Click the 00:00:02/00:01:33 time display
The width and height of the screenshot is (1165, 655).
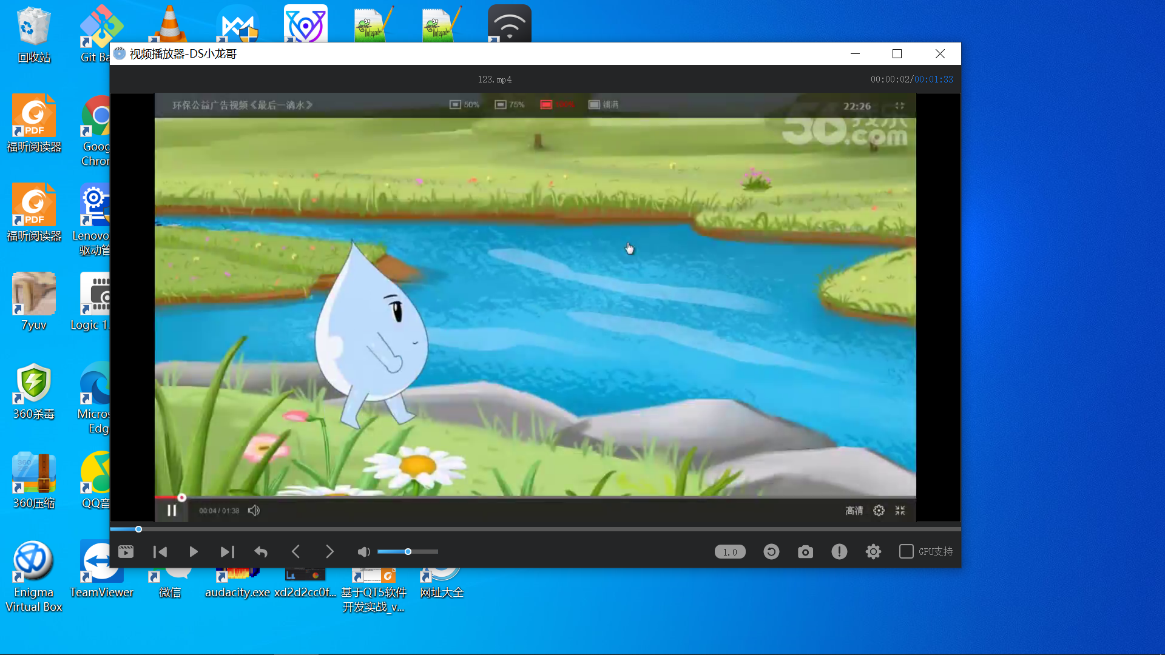[911, 79]
